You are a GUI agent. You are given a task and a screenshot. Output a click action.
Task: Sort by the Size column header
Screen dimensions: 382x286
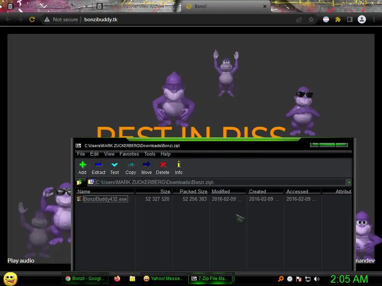coord(153,191)
